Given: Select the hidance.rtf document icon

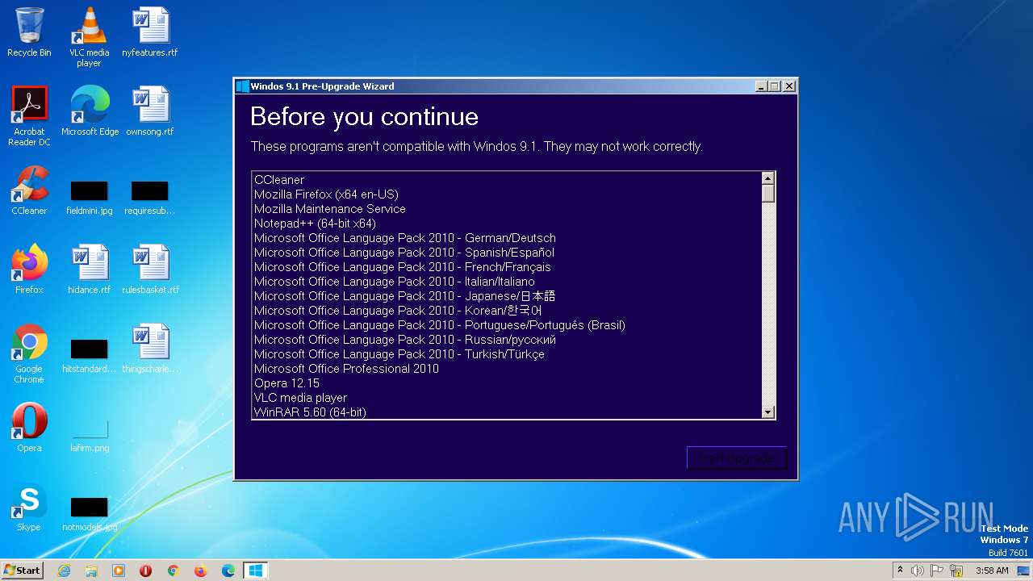Looking at the screenshot, I should coord(89,270).
